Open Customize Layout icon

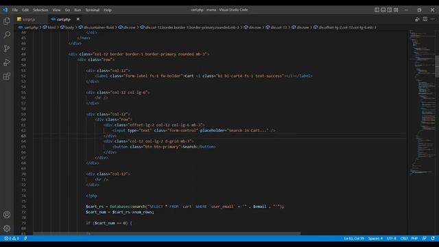click(396, 10)
